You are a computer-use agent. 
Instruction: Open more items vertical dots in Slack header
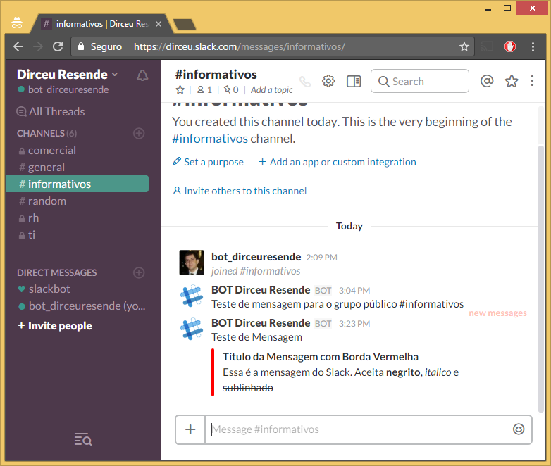point(532,81)
